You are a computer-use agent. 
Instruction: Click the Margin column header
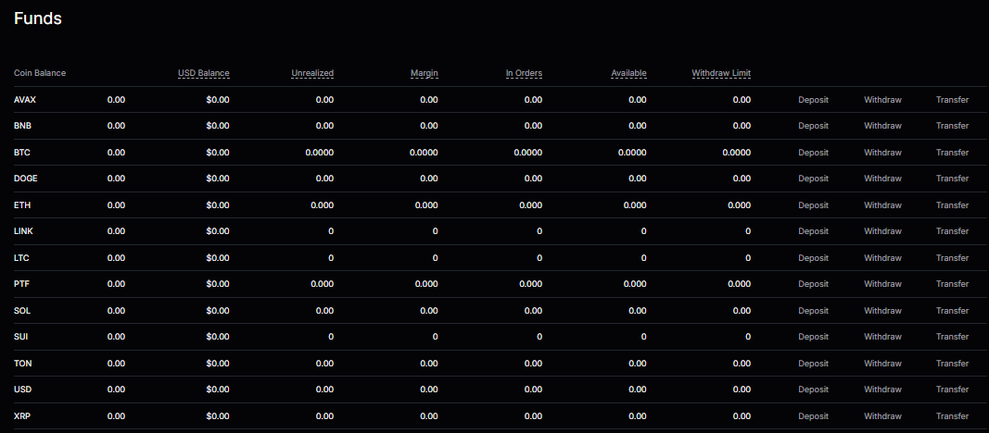point(425,73)
